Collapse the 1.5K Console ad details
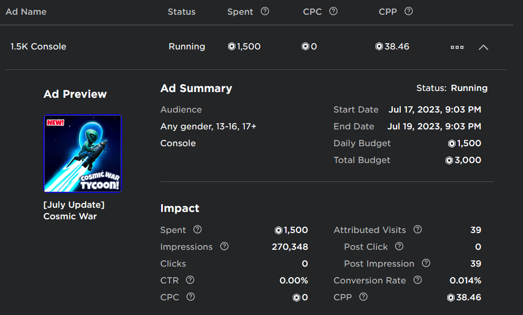The width and height of the screenshot is (523, 315). point(483,47)
